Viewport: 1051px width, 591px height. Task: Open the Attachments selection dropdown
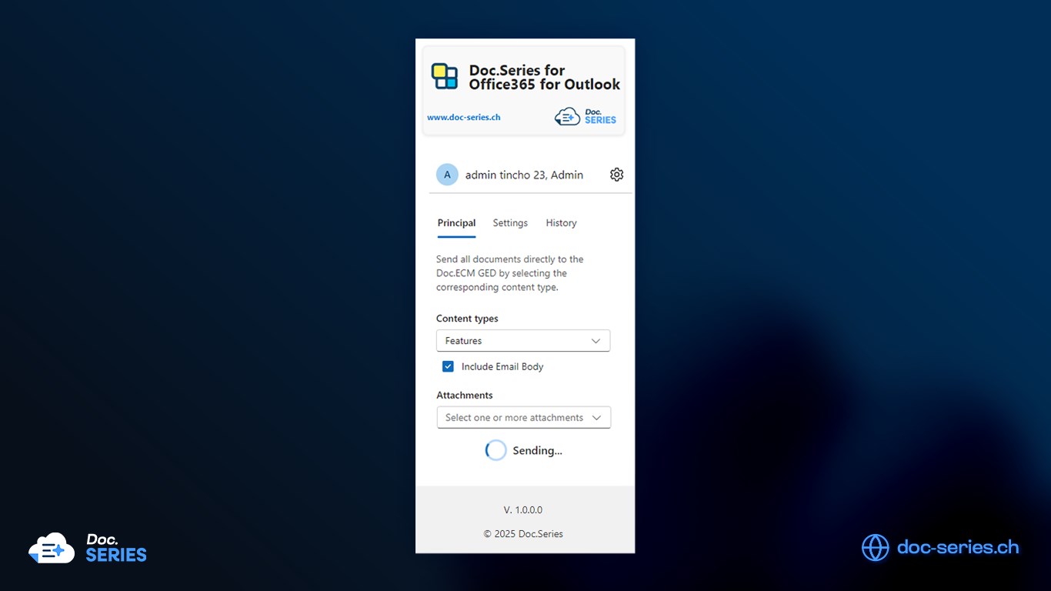pyautogui.click(x=524, y=418)
